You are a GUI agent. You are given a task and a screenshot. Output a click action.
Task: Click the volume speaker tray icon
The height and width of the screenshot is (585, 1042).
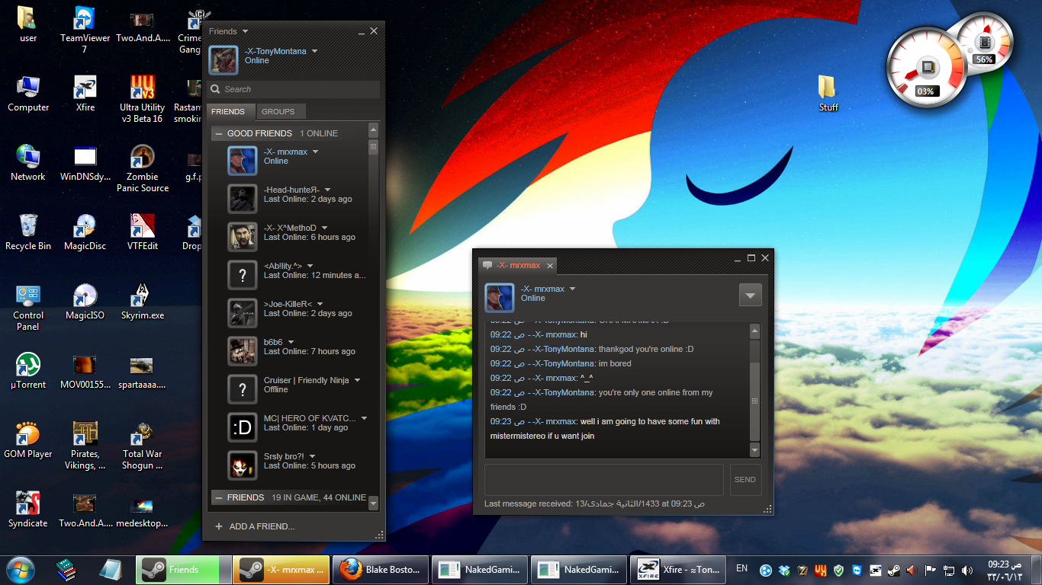click(967, 570)
